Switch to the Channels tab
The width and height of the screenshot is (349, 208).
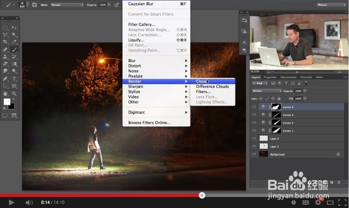point(306,77)
